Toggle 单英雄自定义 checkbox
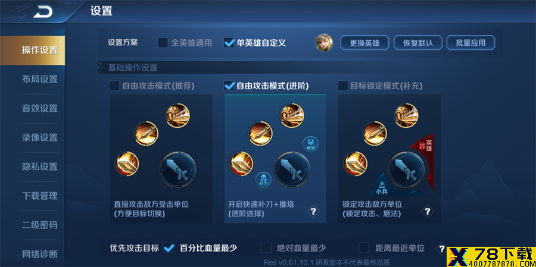Viewport: 536px width, 267px height. (229, 43)
